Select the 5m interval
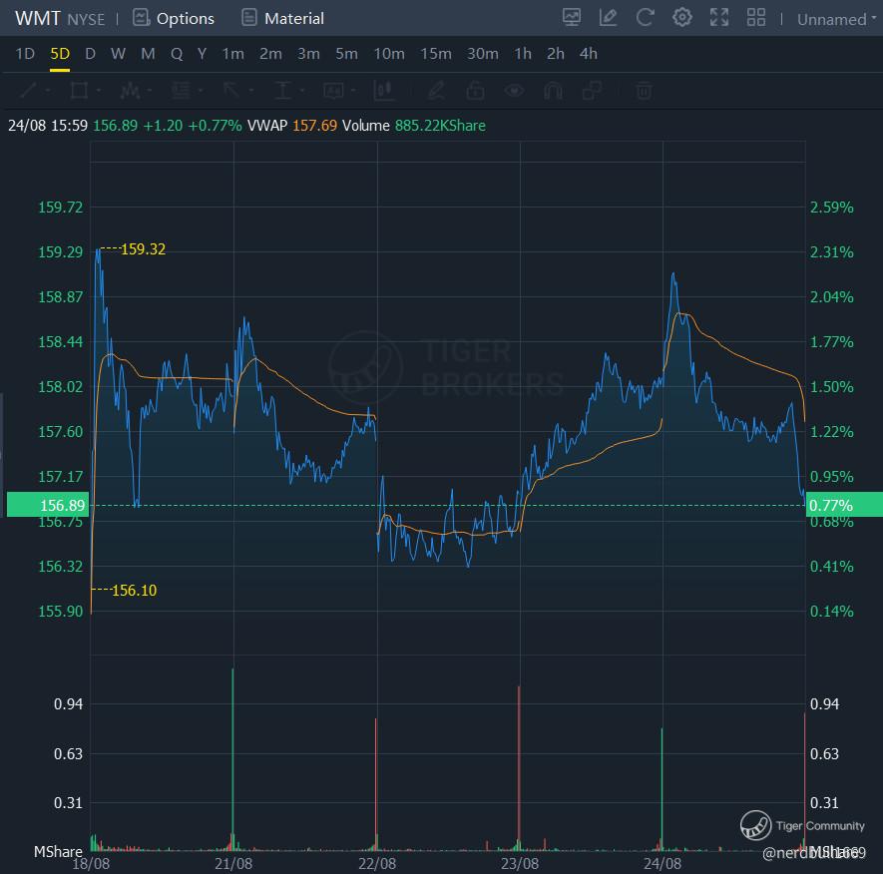This screenshot has height=874, width=883. (x=346, y=54)
